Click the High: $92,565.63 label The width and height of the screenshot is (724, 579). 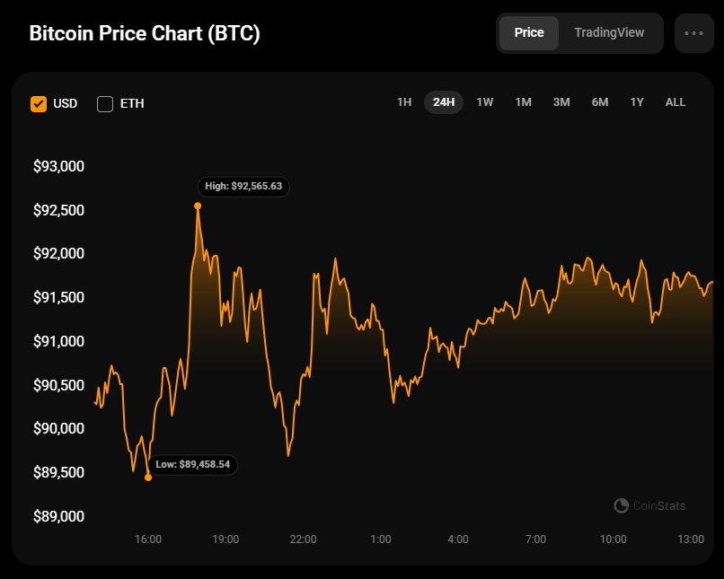pos(243,187)
